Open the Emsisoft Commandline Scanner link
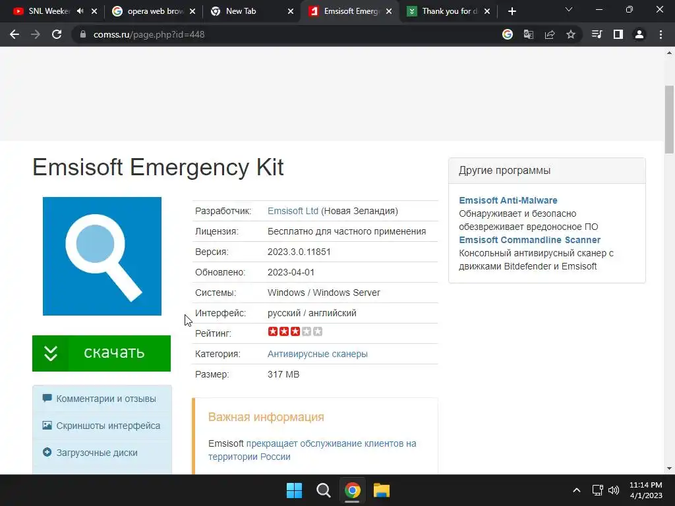675x506 pixels. coord(529,240)
